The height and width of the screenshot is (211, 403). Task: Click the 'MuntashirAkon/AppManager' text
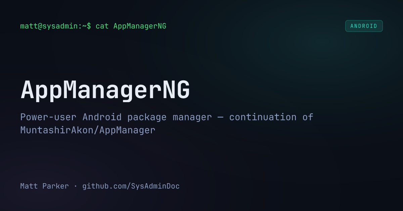88,130
